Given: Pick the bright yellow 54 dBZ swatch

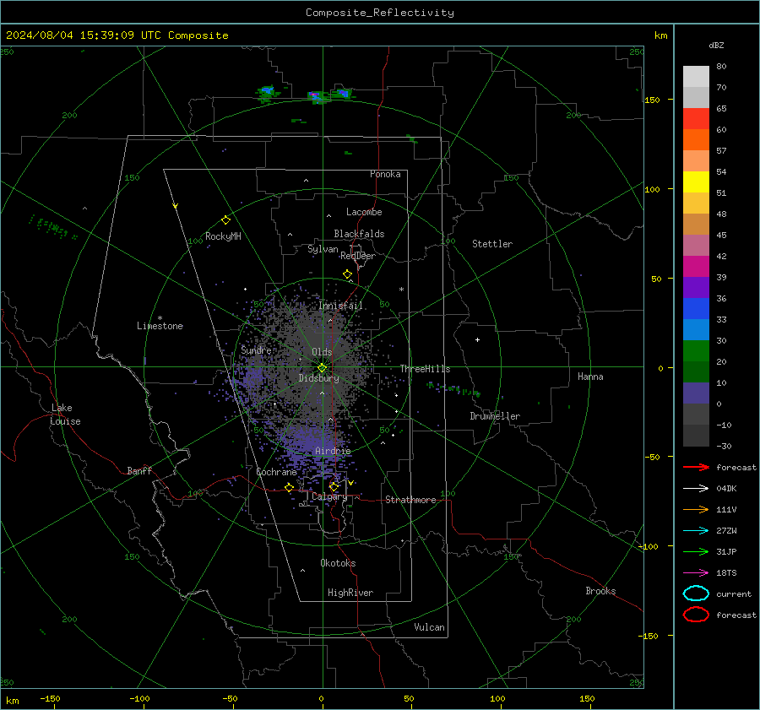Looking at the screenshot, I should (x=696, y=182).
